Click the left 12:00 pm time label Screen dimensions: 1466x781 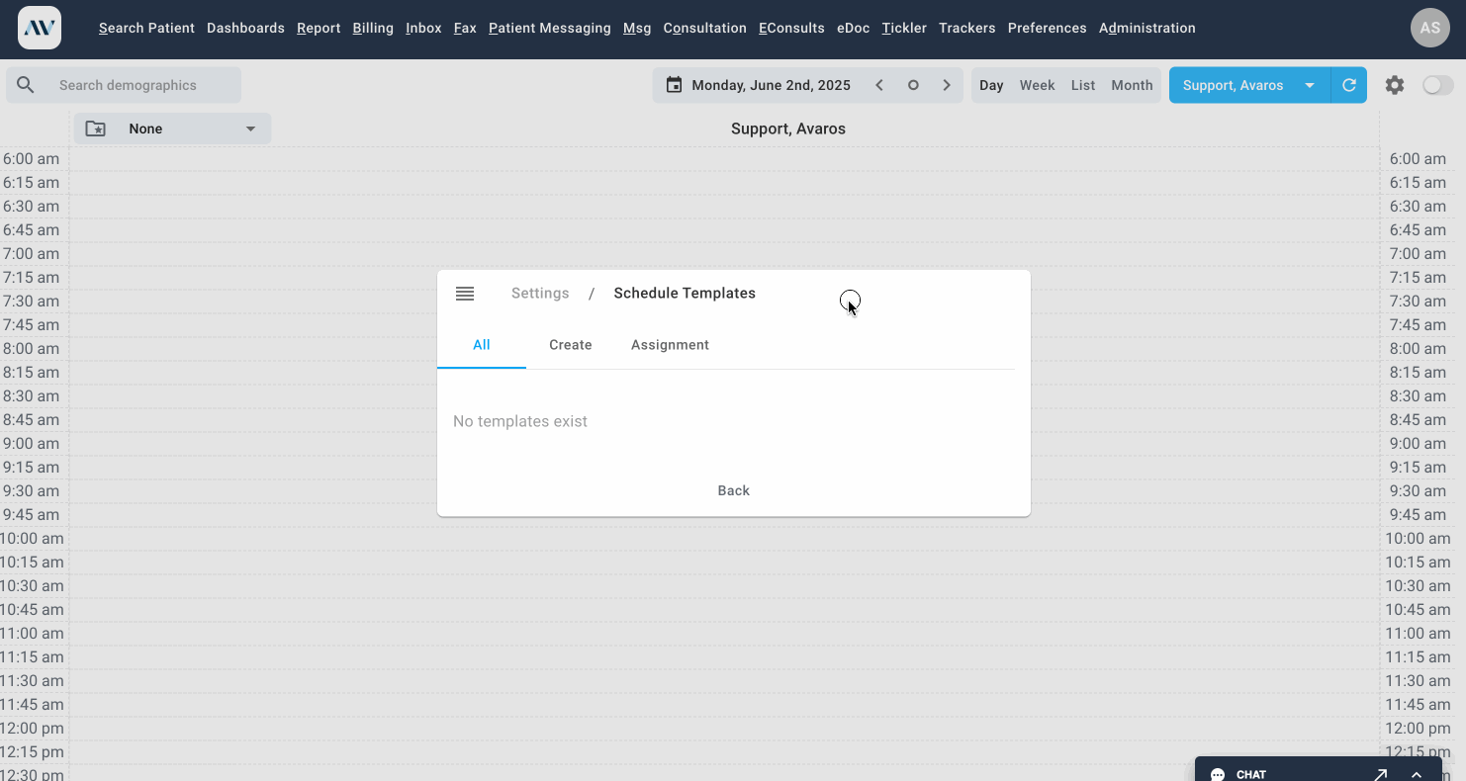32,728
